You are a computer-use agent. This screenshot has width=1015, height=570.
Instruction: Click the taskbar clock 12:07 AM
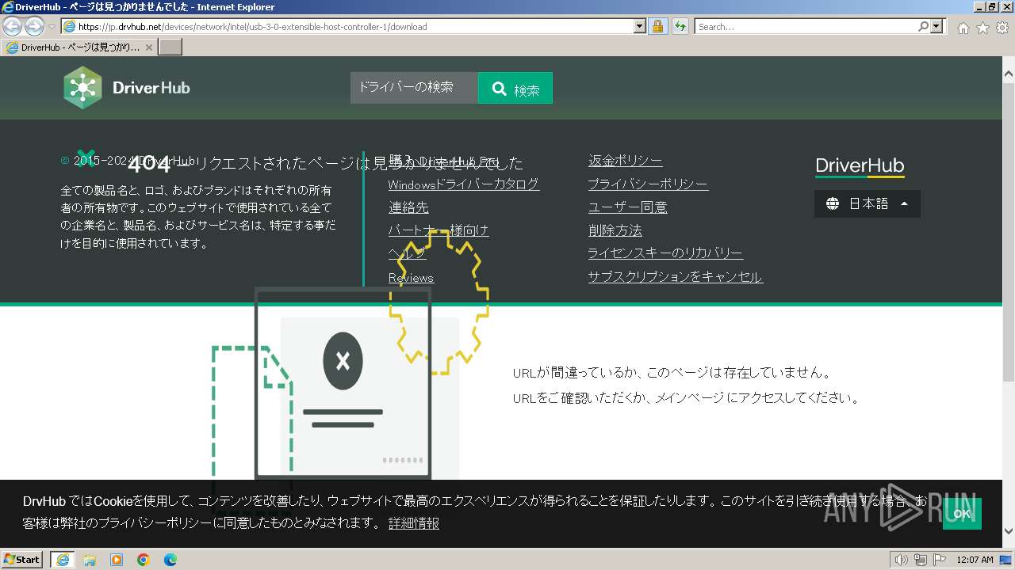point(975,560)
